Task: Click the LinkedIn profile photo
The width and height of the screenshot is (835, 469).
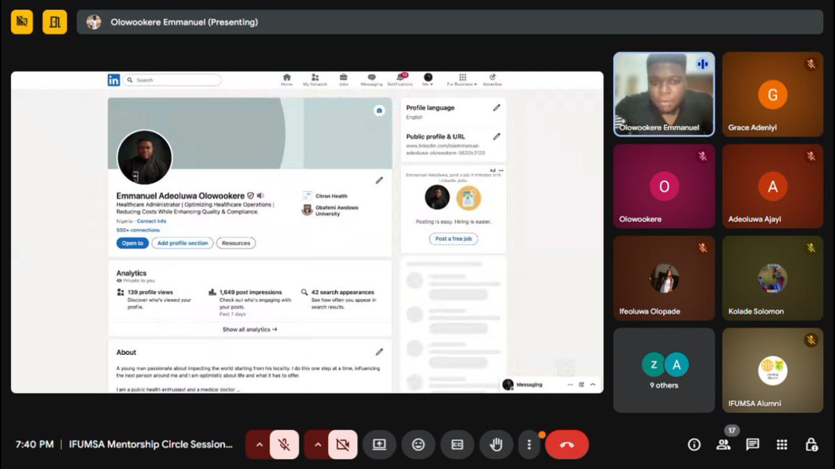Action: [144, 157]
